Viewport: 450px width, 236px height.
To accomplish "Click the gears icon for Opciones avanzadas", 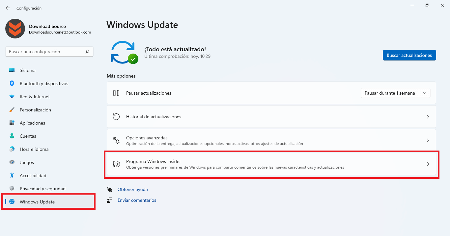I will (x=116, y=140).
